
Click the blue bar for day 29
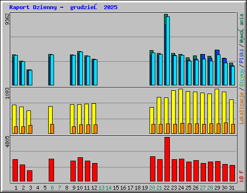point(218,52)
